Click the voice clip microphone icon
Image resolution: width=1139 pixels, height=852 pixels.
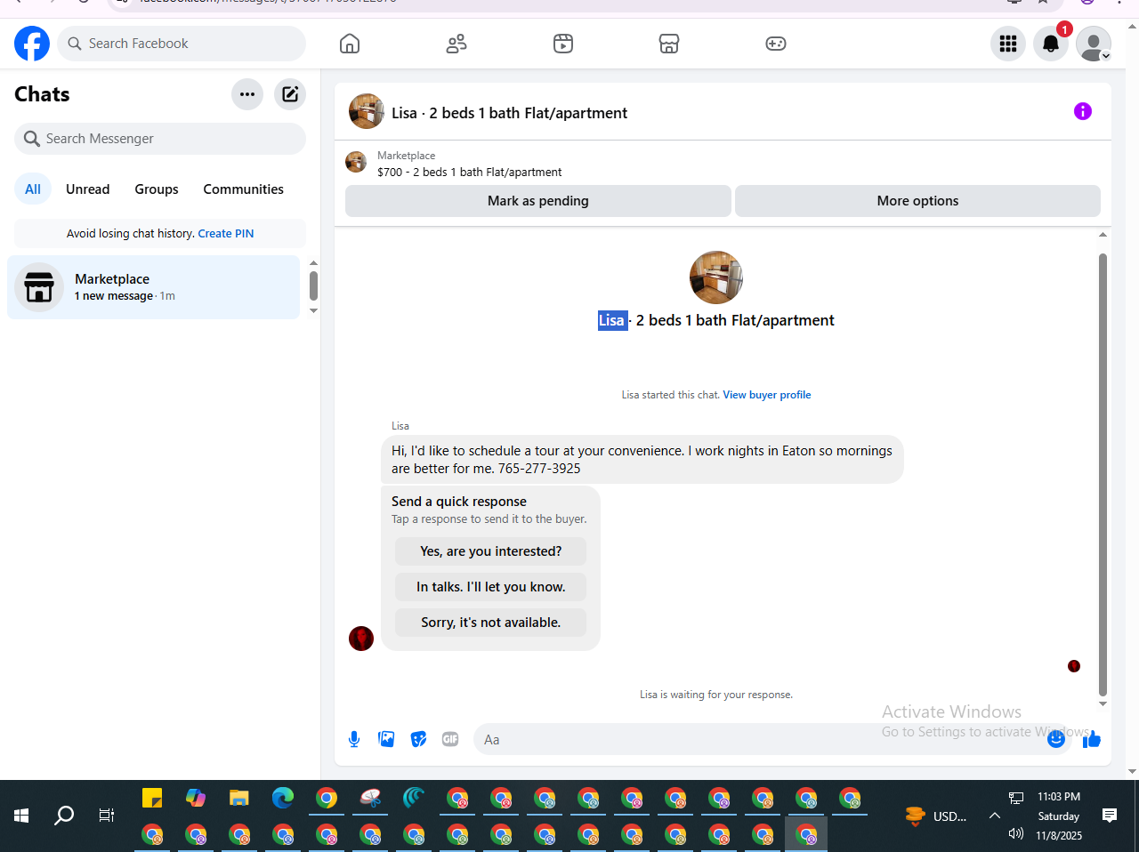pyautogui.click(x=354, y=739)
